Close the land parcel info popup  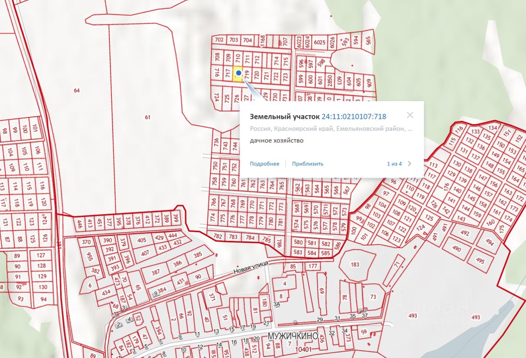coord(410,115)
